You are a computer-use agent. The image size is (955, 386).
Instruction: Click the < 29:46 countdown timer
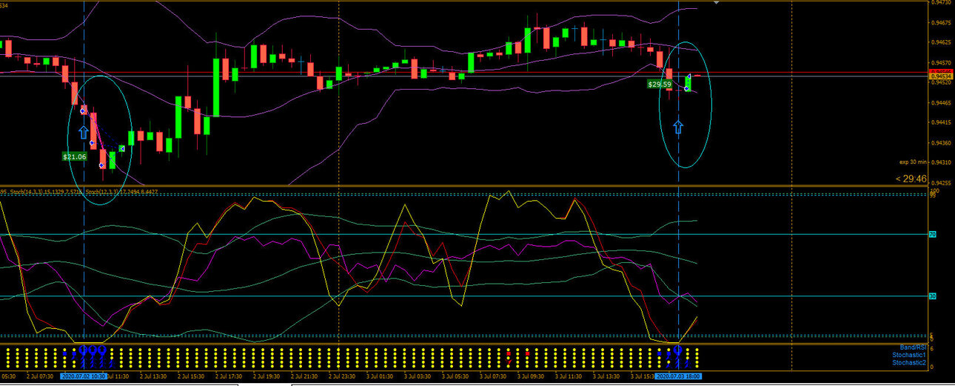tap(911, 179)
